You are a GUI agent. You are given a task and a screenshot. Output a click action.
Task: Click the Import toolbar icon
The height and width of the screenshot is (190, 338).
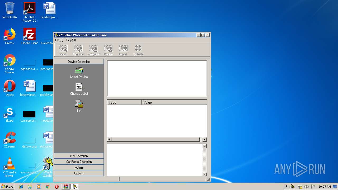(123, 50)
